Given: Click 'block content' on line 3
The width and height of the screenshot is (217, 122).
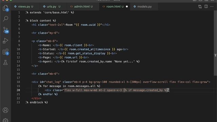Looking at the screenshot, I should [x=40, y=21].
